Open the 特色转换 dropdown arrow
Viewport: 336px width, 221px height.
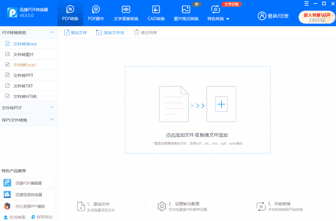click(228, 19)
